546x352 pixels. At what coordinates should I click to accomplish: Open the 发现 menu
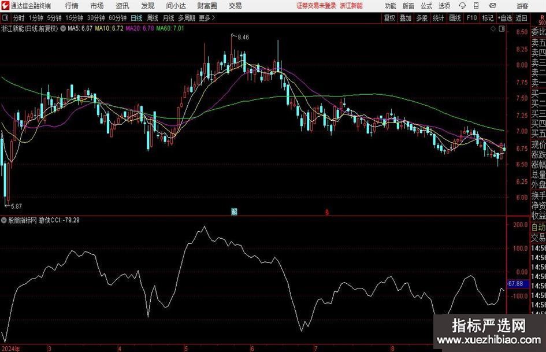click(148, 6)
